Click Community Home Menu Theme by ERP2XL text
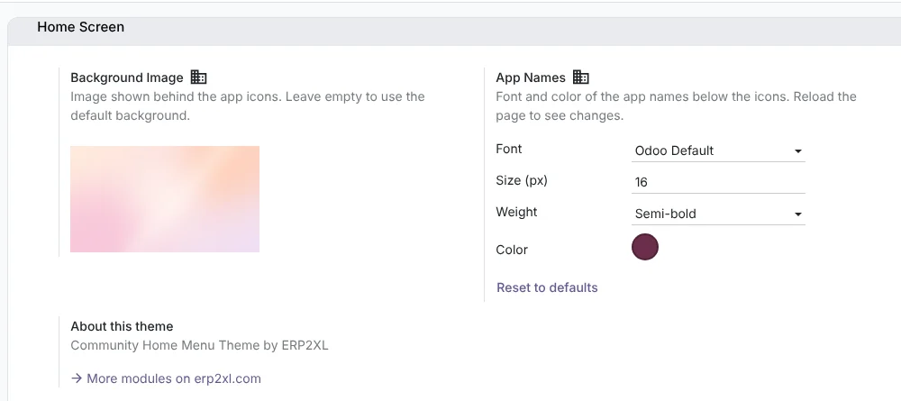 coord(199,345)
